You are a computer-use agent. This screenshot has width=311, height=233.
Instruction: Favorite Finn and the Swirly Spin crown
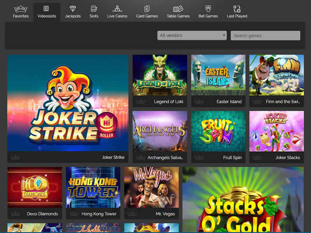[257, 102]
